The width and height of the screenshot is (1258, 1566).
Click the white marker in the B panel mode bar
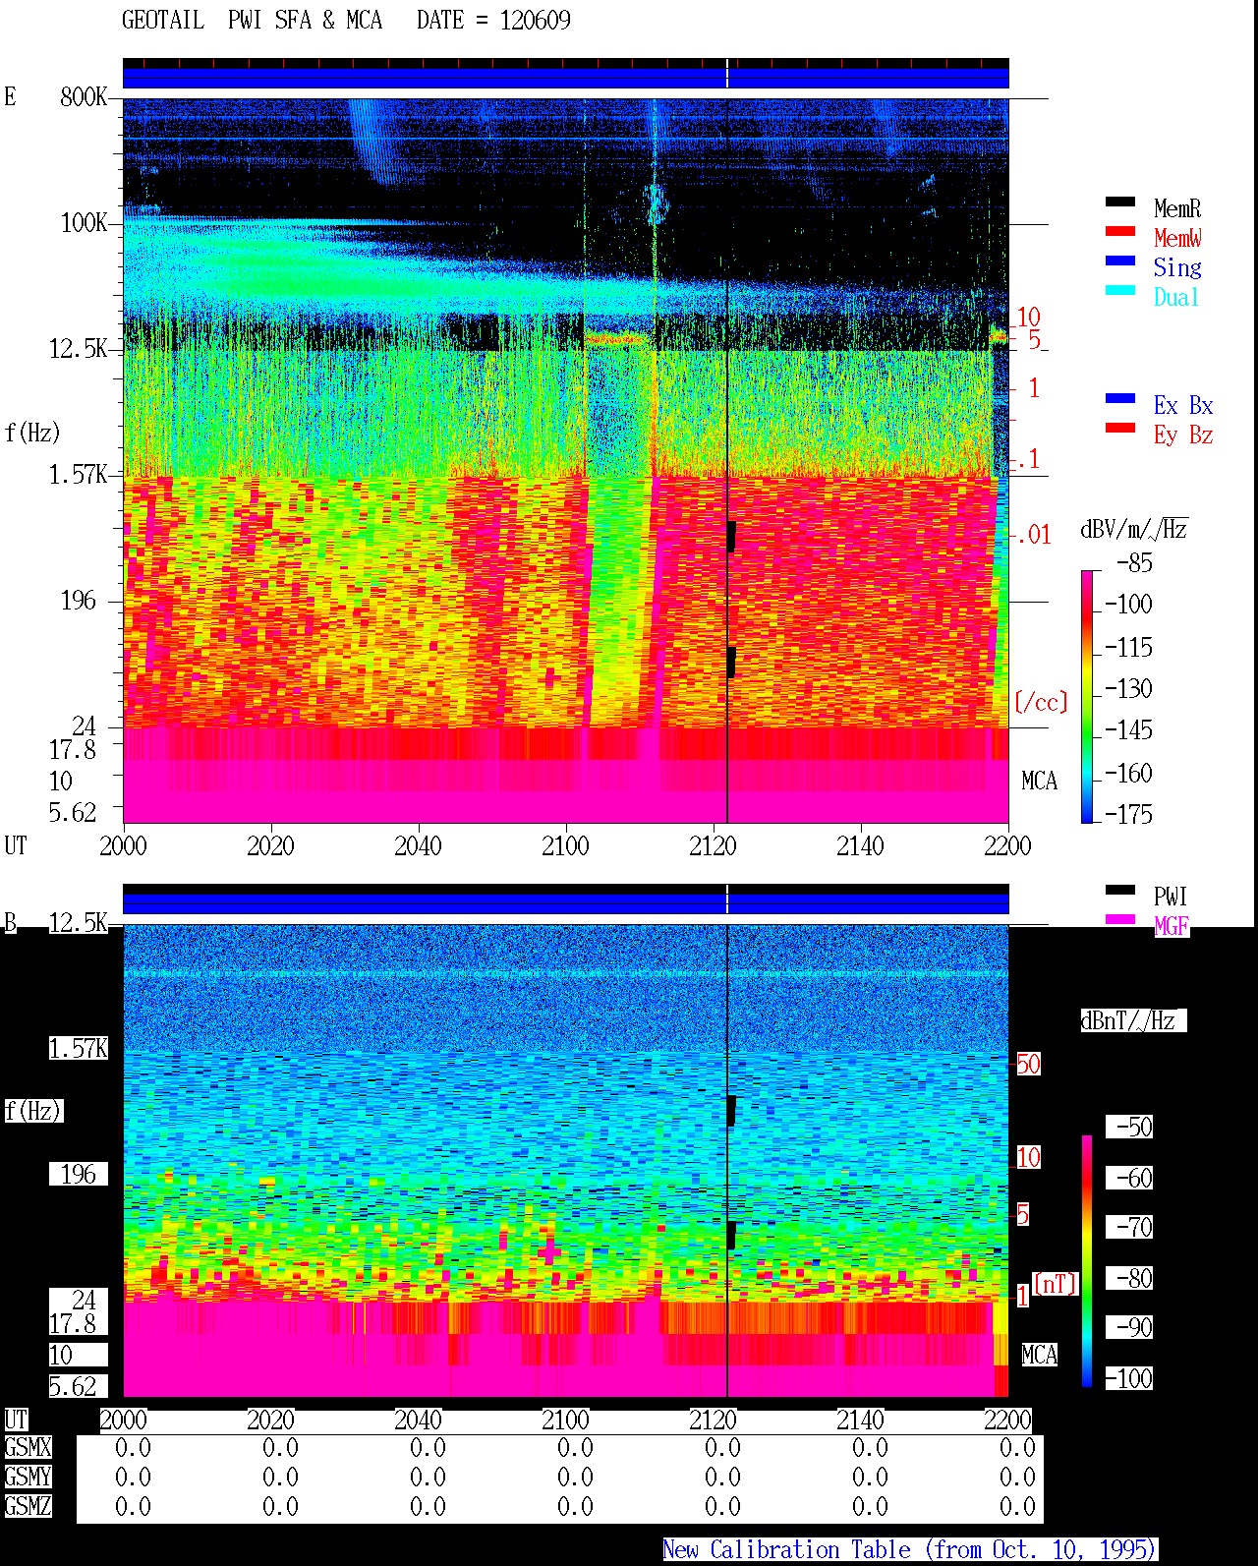pos(727,899)
